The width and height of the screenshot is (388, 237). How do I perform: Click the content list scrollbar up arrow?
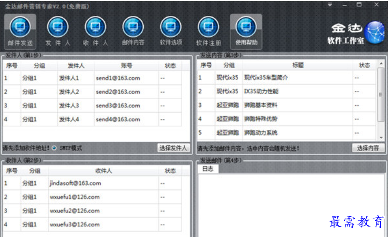(381, 64)
